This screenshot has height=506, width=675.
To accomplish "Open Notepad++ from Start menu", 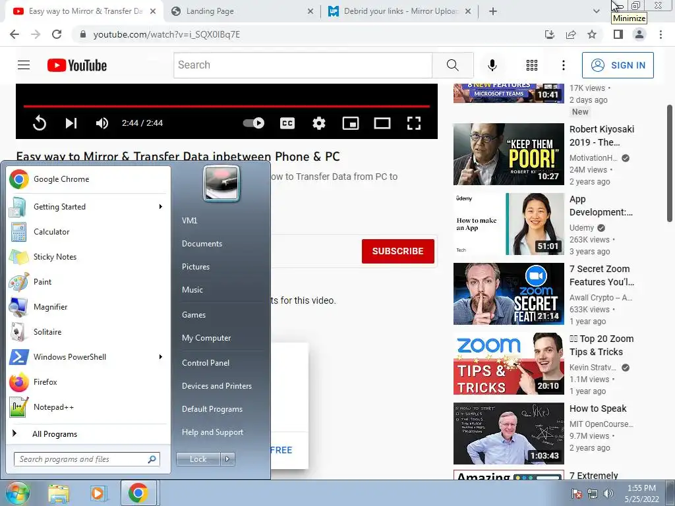I will click(88, 407).
